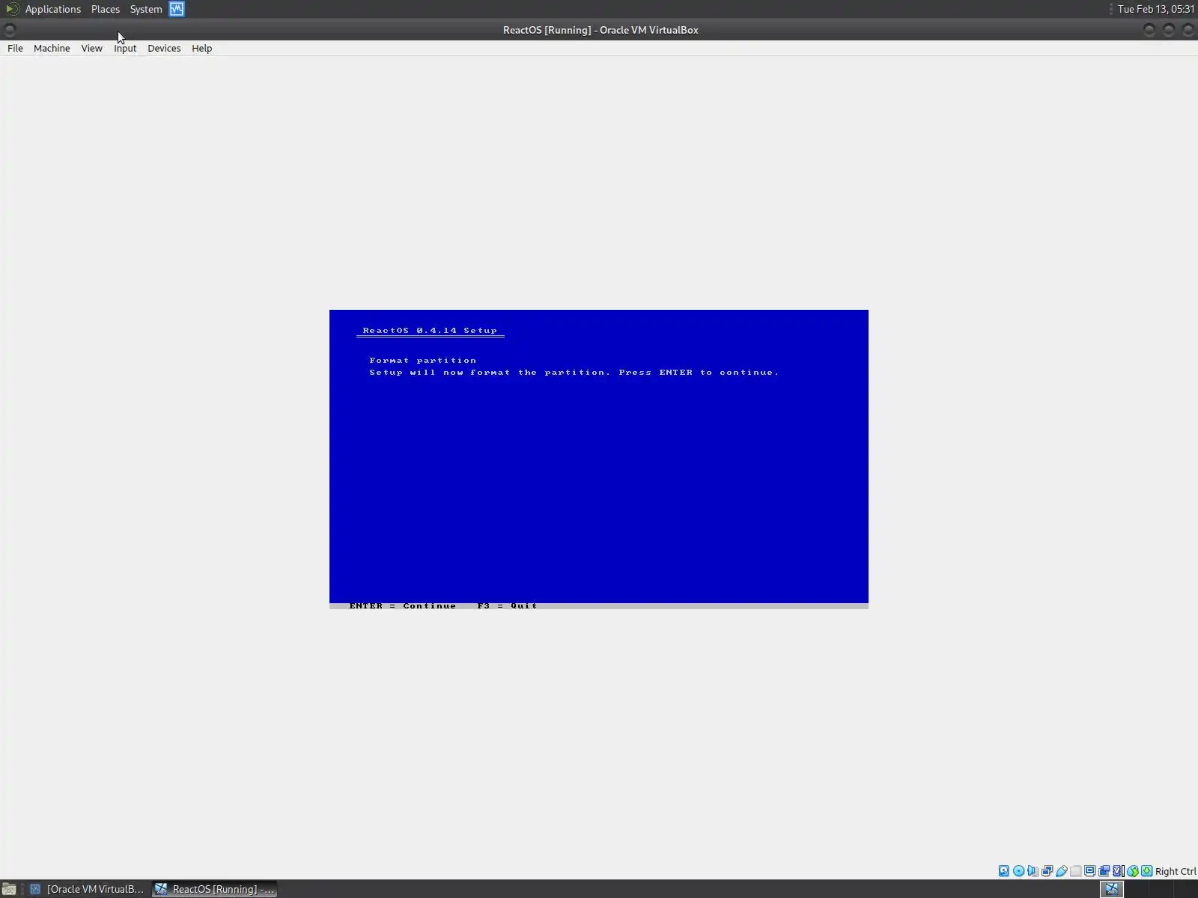The height and width of the screenshot is (898, 1198).
Task: Click the 'Press ENTER to continue' message
Action: click(x=699, y=372)
